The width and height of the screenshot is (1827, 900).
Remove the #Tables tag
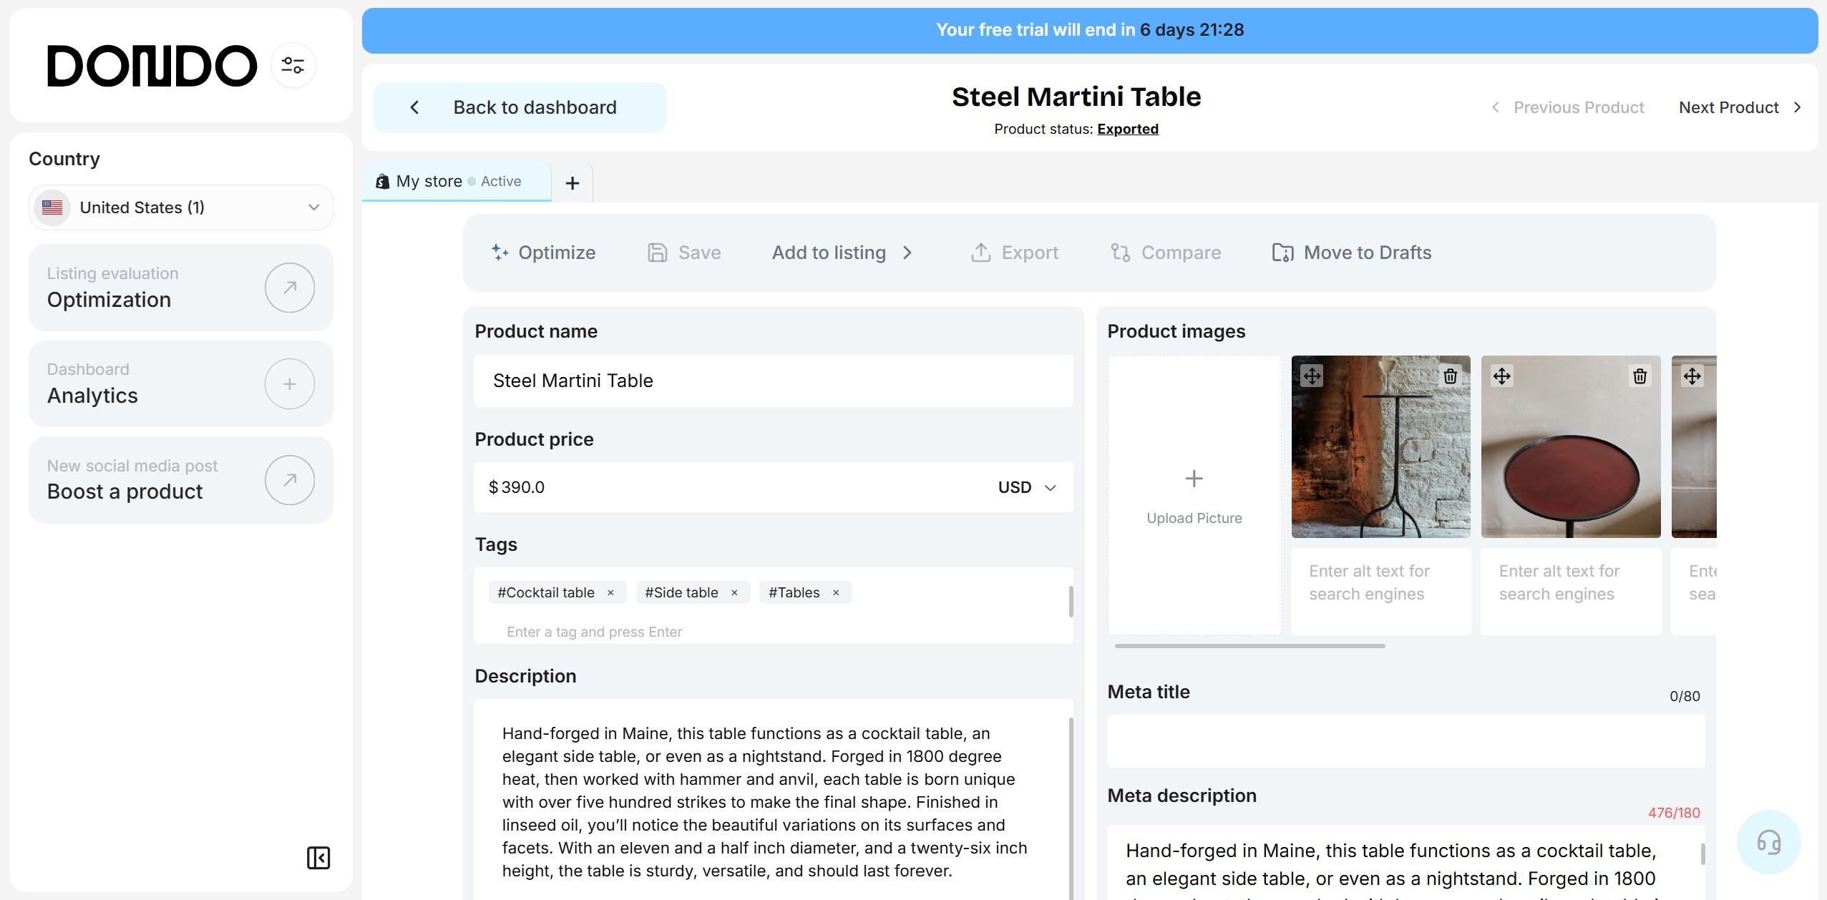click(x=835, y=593)
